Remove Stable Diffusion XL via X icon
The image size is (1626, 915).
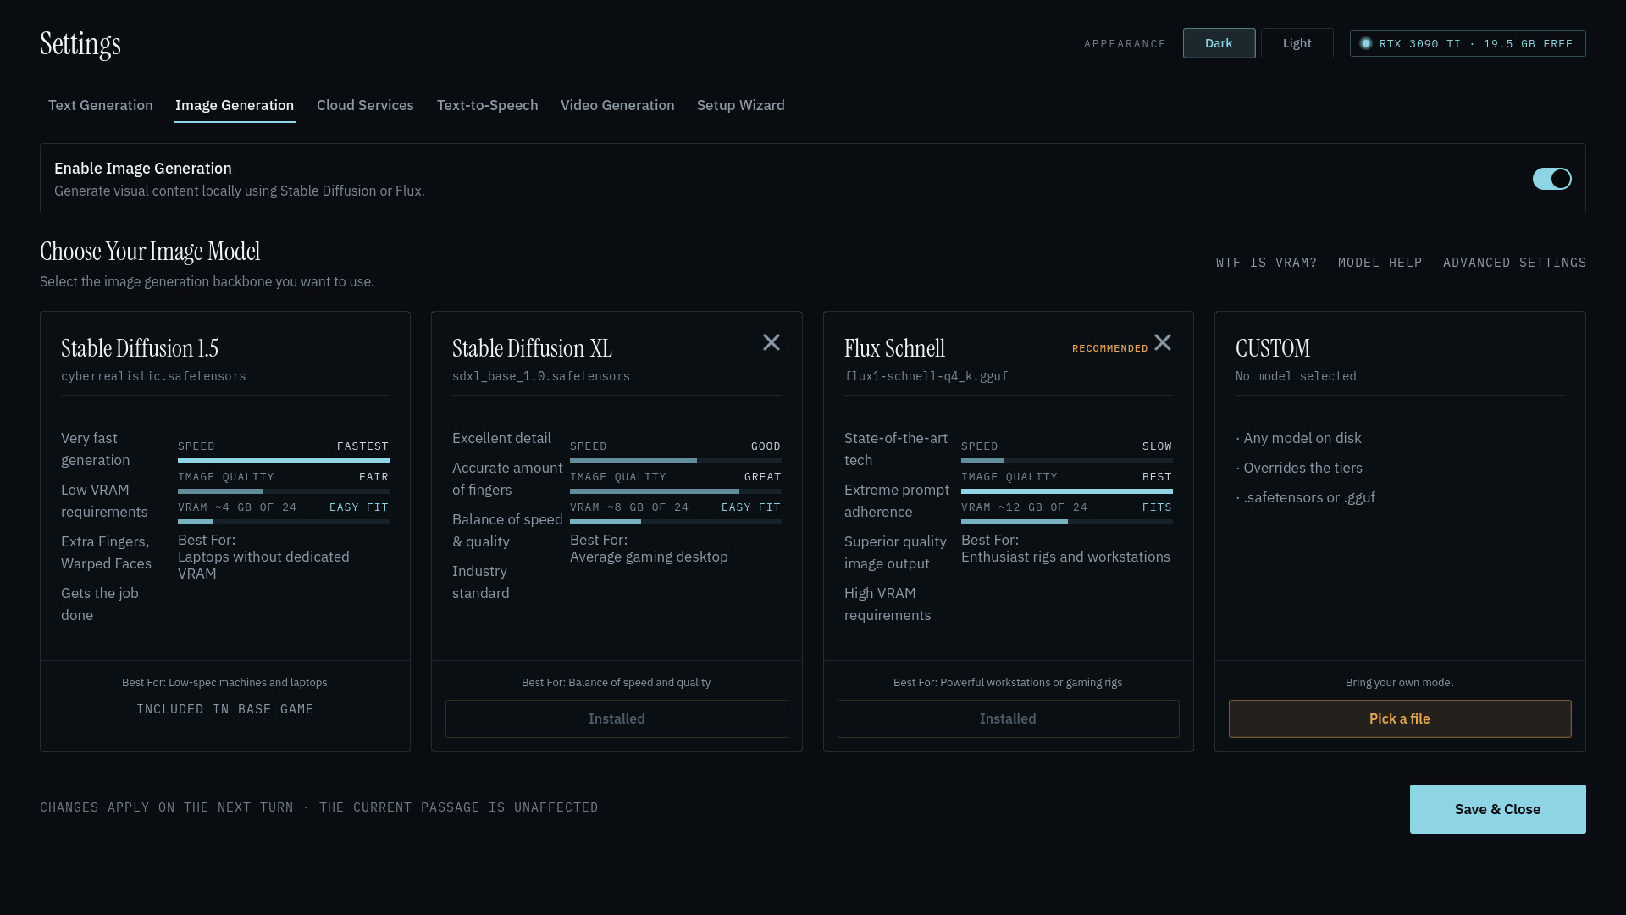tap(771, 342)
